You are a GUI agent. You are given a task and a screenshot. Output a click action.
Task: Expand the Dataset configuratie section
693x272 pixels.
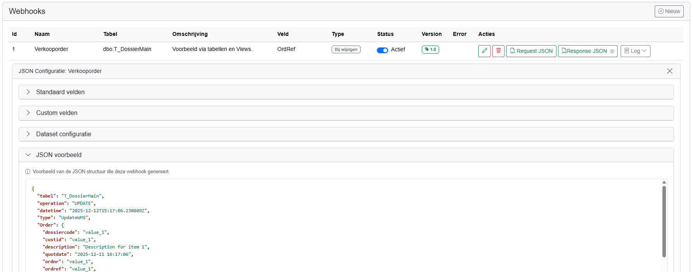(x=346, y=134)
